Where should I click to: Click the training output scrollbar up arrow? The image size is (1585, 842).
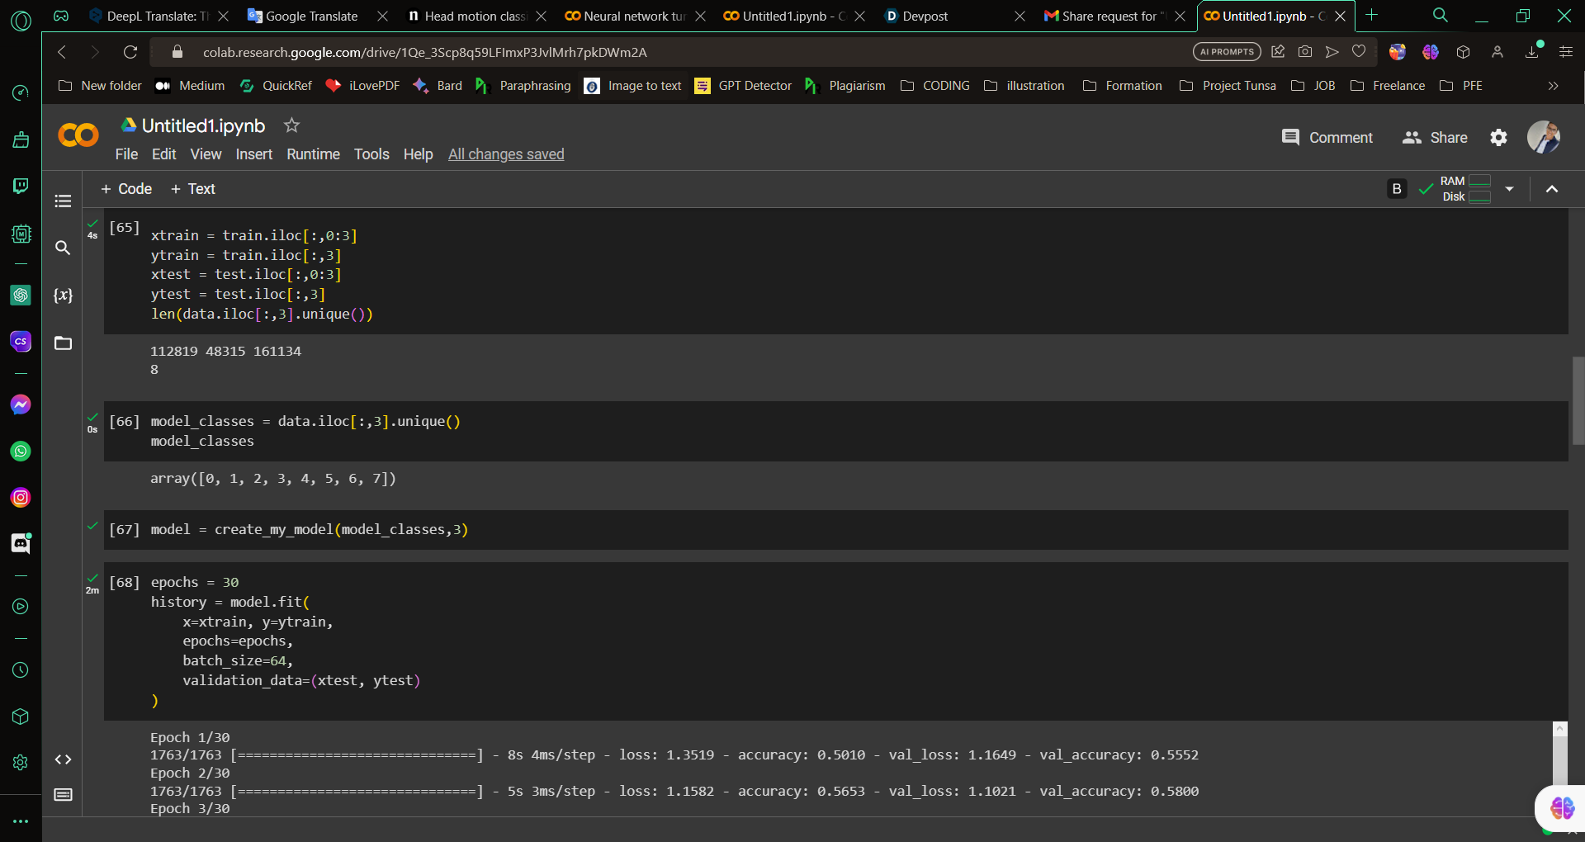(x=1559, y=729)
